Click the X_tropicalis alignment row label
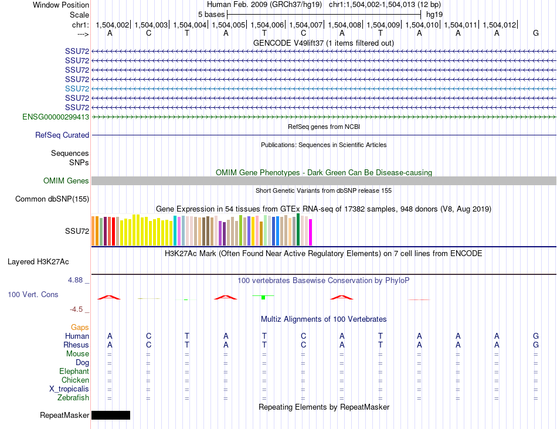The image size is (557, 429). (x=69, y=389)
